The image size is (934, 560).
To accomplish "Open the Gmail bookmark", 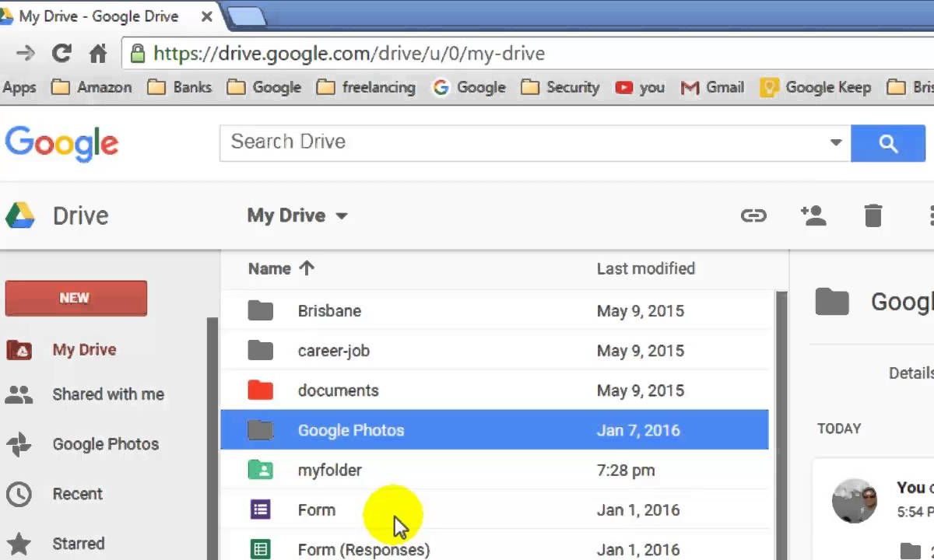I will 712,87.
